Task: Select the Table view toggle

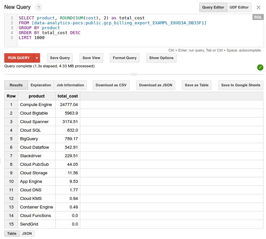Action: click(x=12, y=233)
